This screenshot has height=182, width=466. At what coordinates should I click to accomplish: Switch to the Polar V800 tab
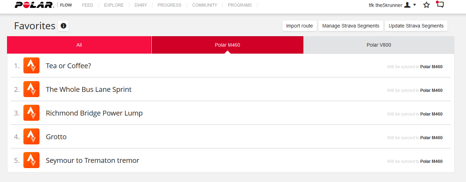(x=379, y=45)
